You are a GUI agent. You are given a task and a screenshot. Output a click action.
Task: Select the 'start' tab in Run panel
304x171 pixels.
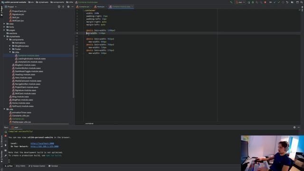[16, 127]
